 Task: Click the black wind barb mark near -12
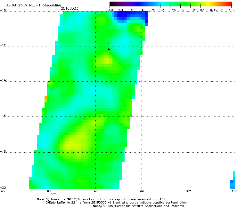point(109,49)
